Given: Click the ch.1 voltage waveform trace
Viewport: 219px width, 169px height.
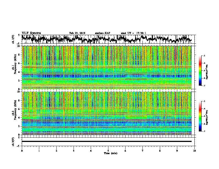Looking at the screenshot, I should pos(106,39).
